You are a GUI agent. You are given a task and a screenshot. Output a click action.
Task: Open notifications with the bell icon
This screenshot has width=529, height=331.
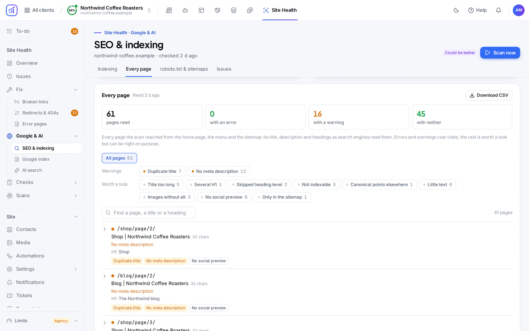(x=498, y=10)
